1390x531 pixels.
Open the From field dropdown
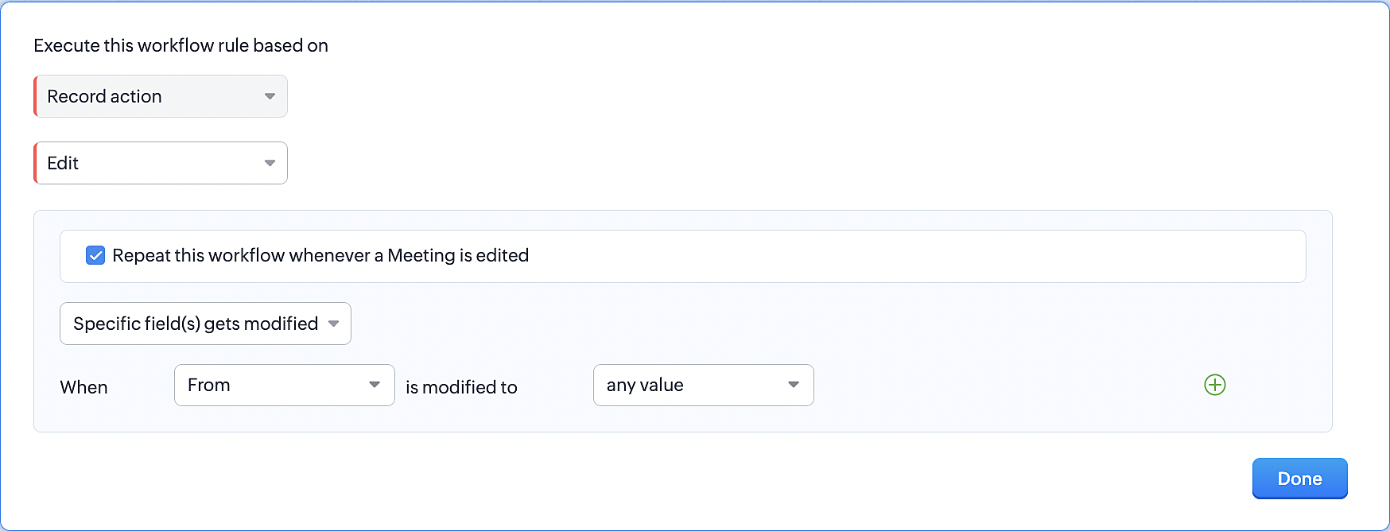(285, 385)
